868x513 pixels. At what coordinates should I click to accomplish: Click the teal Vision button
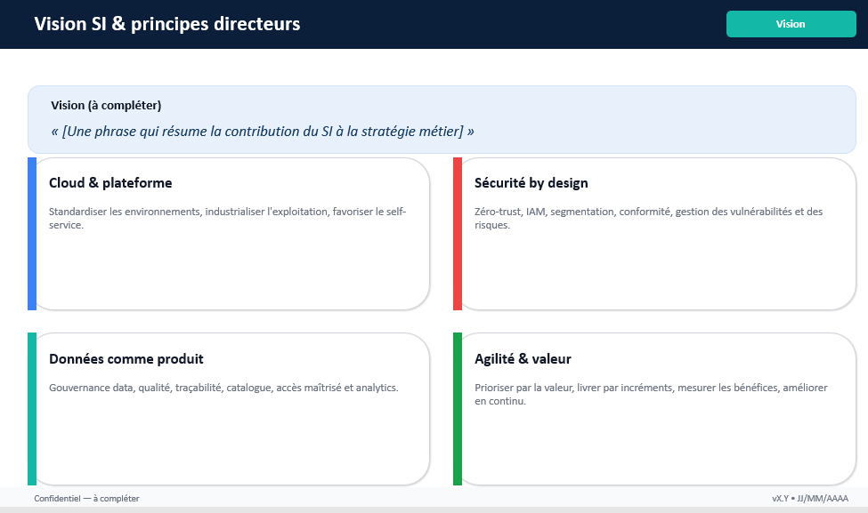[x=791, y=24]
